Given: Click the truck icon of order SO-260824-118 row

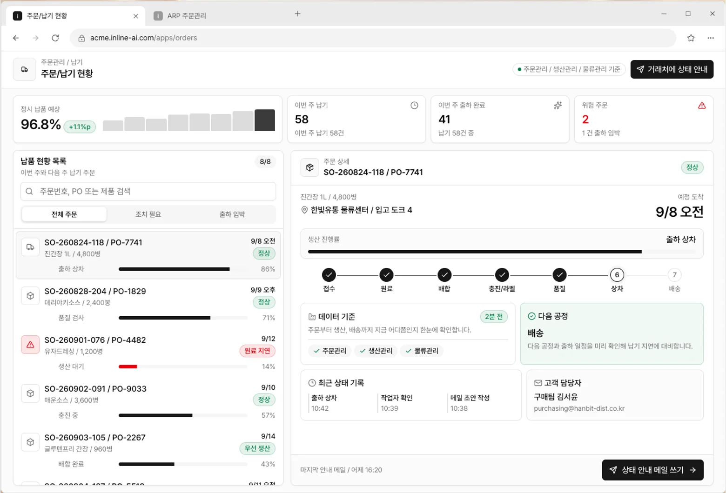Looking at the screenshot, I should tap(30, 247).
